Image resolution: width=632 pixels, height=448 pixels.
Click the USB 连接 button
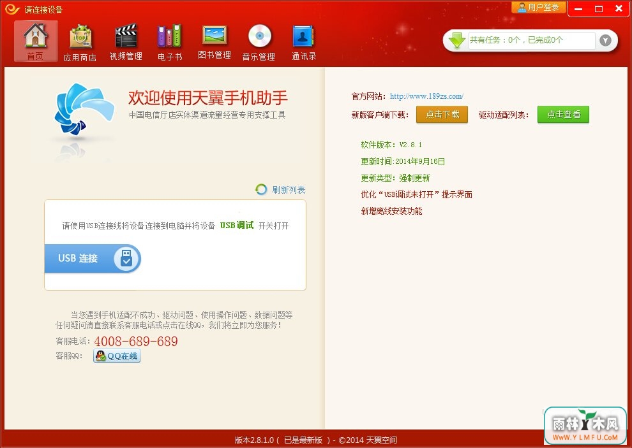click(93, 259)
